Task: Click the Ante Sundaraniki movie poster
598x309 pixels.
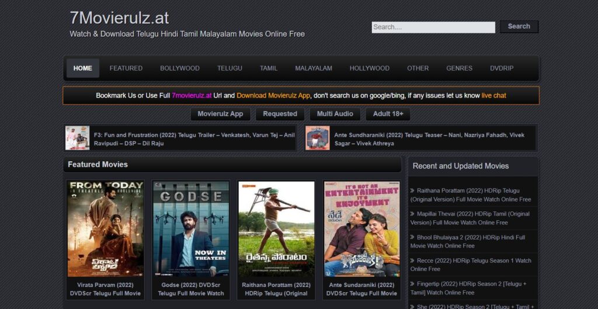Action: click(362, 228)
